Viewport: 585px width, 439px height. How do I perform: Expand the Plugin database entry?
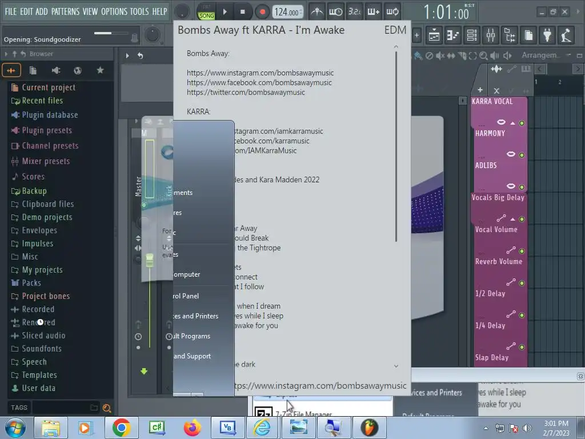tap(50, 115)
